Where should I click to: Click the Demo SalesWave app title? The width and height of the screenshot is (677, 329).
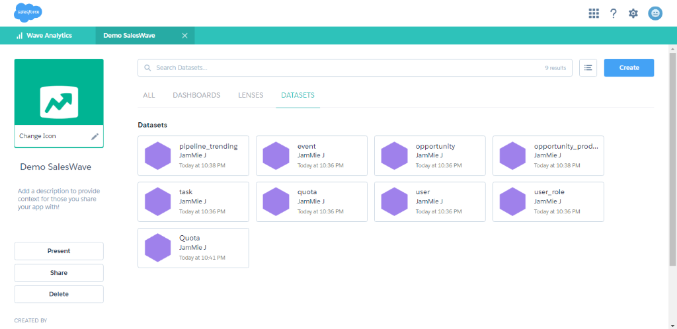pyautogui.click(x=56, y=167)
